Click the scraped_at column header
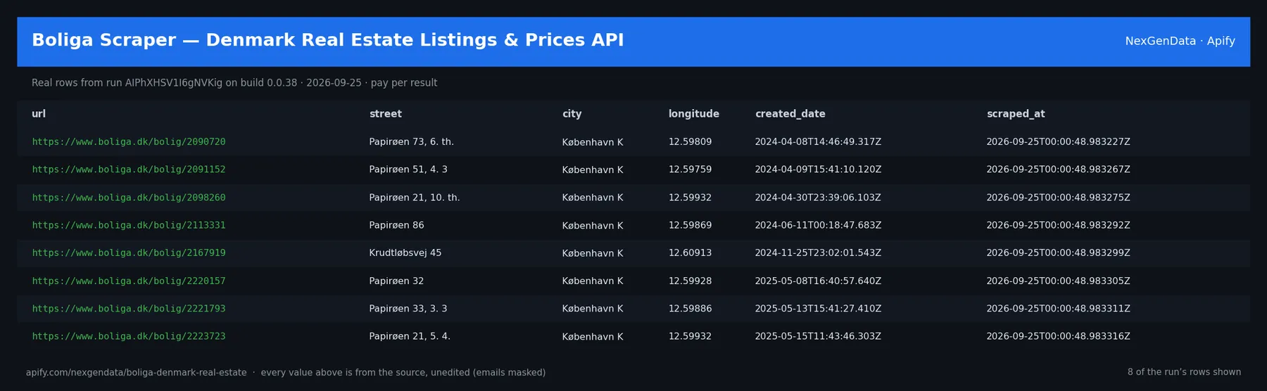The height and width of the screenshot is (391, 1267). pyautogui.click(x=1016, y=114)
